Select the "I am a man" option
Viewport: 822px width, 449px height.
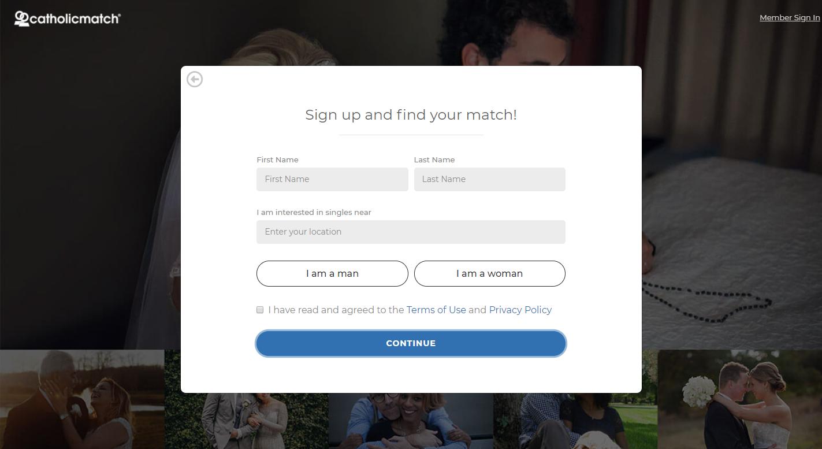(332, 273)
